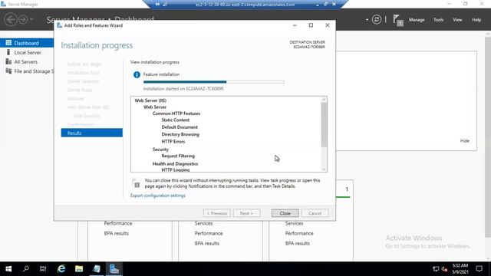Open File Explorer from taskbar
The height and width of the screenshot is (276, 491).
[x=79, y=269]
